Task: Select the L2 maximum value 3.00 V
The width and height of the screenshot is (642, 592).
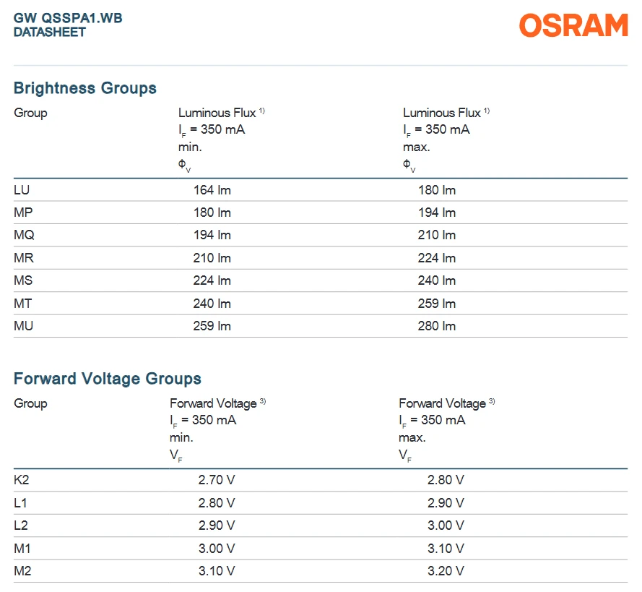Action: pos(446,525)
